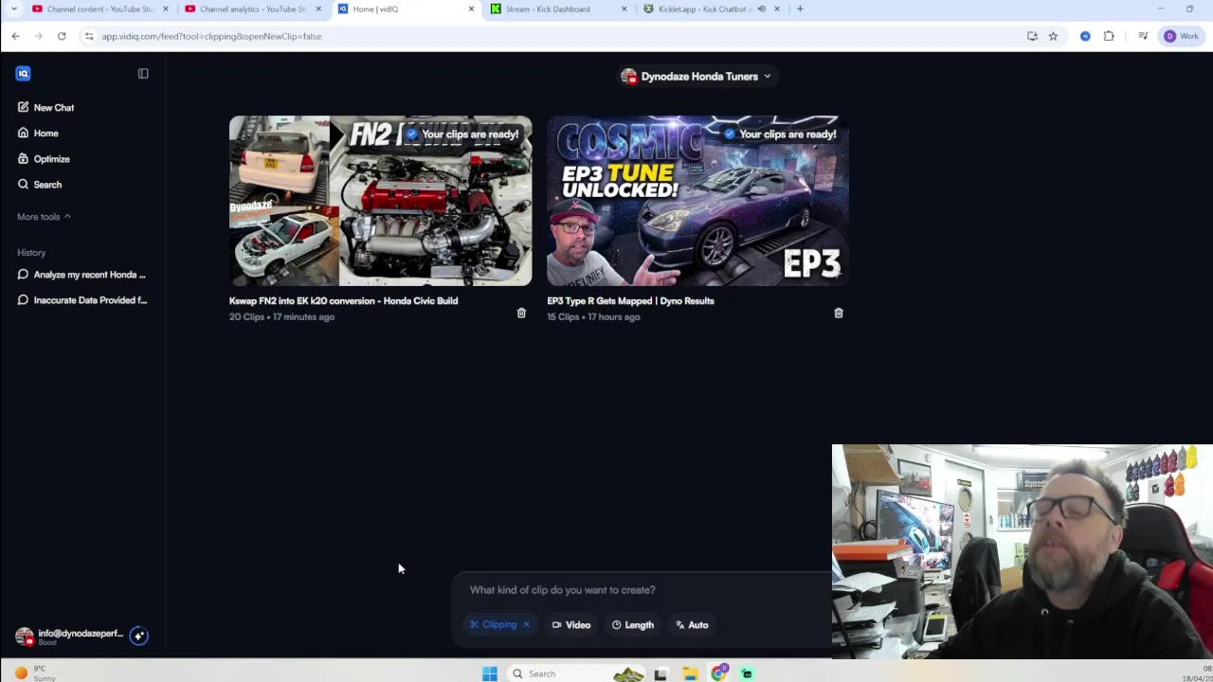Screen dimensions: 1213x682
Task: Mute the Kicklet tab audio icon
Action: point(761,9)
